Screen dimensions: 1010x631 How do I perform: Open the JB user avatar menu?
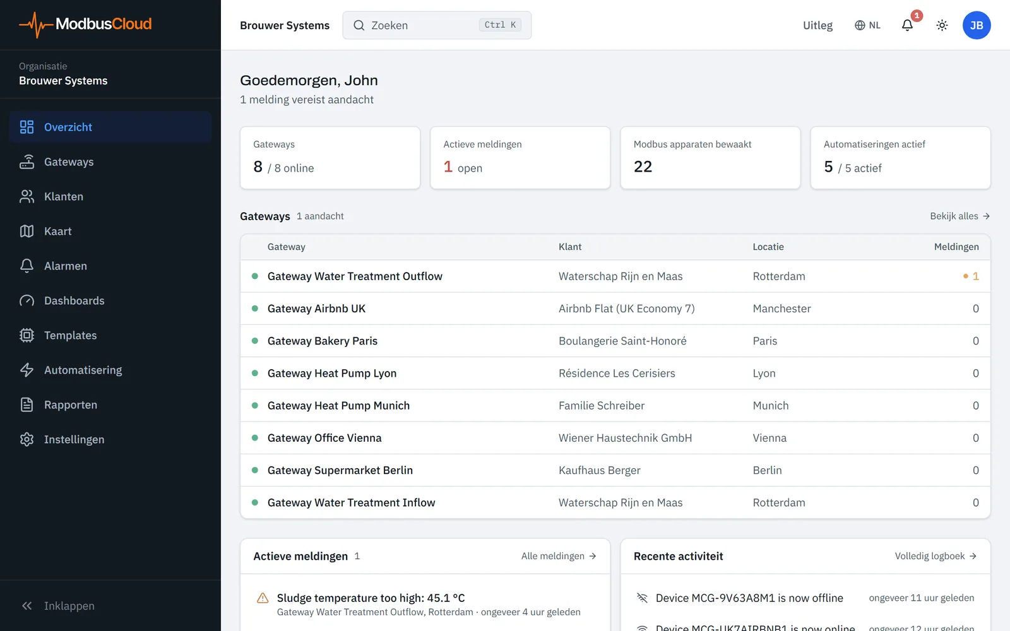(x=977, y=25)
